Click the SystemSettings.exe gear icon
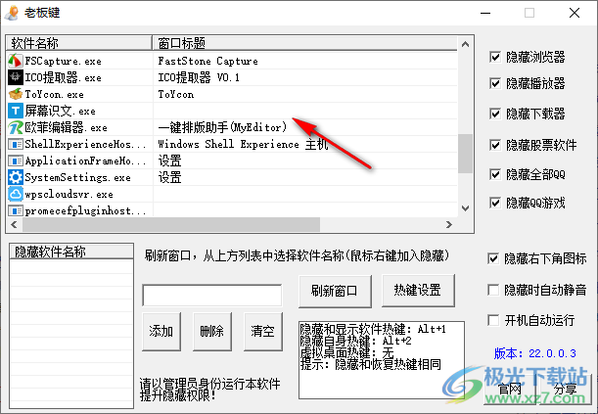The image size is (598, 414). tap(16, 177)
